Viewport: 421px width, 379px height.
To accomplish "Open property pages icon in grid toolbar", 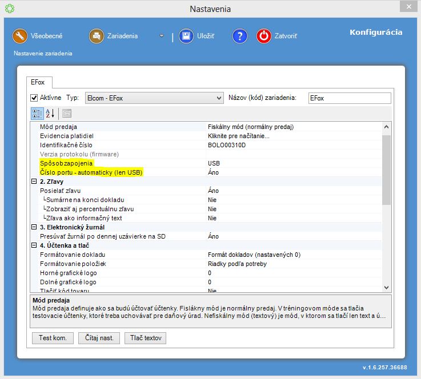I will 66,113.
